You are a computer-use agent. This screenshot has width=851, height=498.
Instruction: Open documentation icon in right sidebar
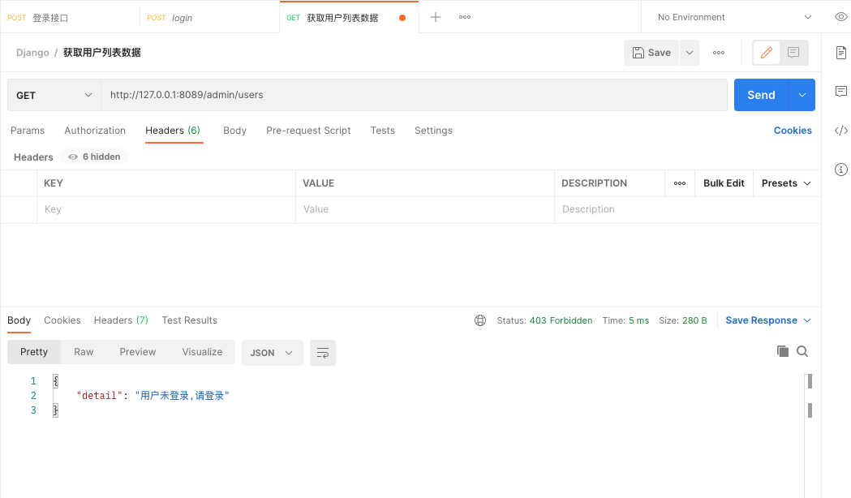[x=840, y=53]
